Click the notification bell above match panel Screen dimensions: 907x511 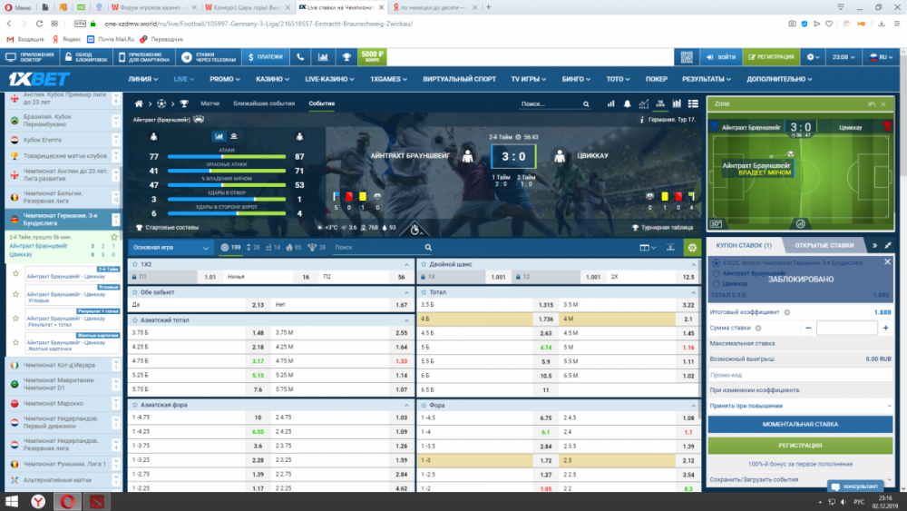pos(624,103)
